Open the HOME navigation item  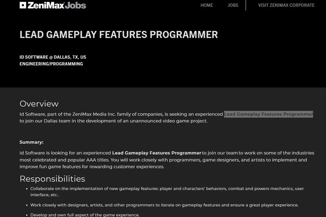point(207,5)
